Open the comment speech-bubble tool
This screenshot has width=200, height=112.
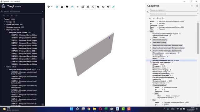67,7
